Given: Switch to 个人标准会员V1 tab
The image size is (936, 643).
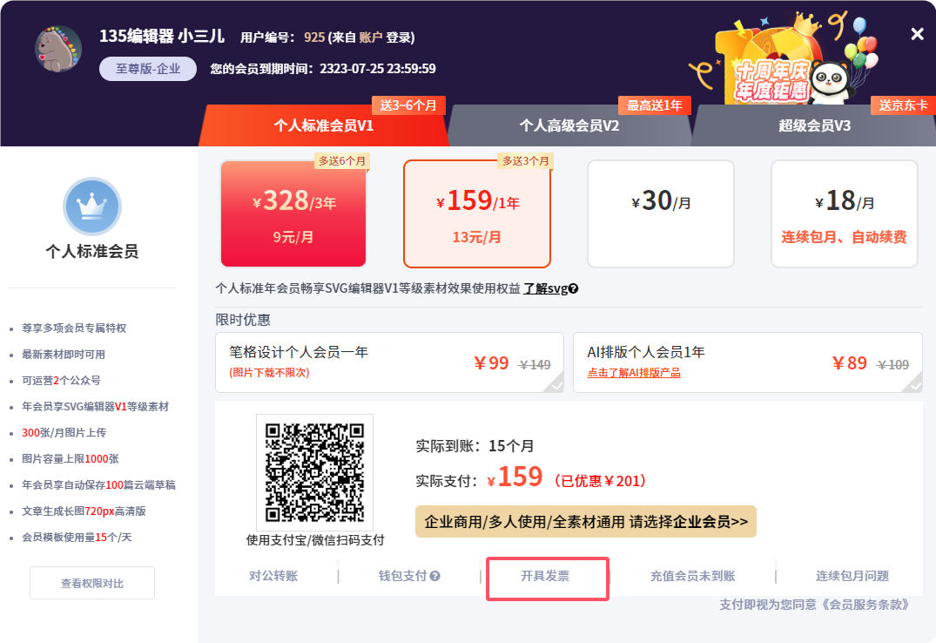Looking at the screenshot, I should (x=324, y=125).
